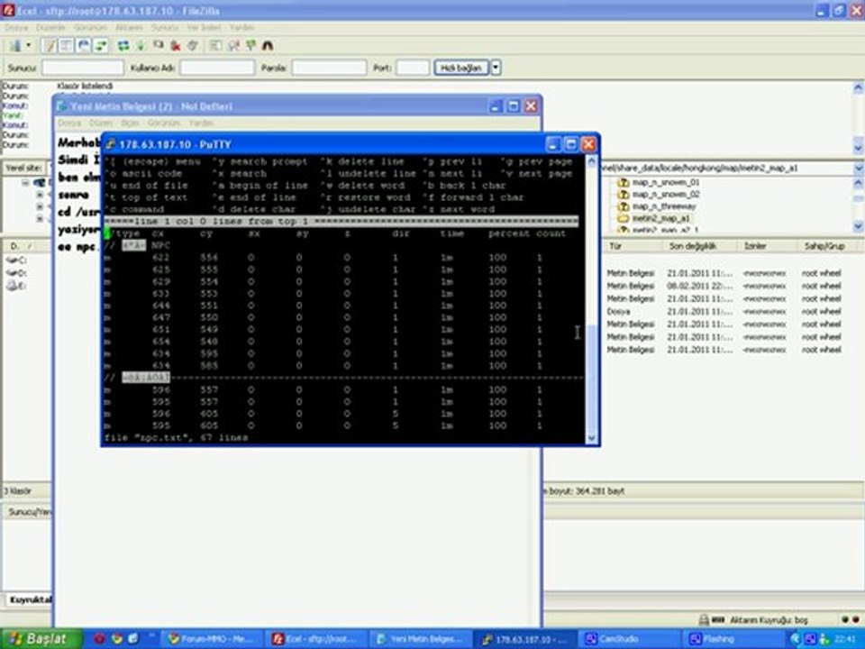Select map_n_snowm_01 folder in remote tree
The width and height of the screenshot is (865, 649).
pyautogui.click(x=665, y=182)
